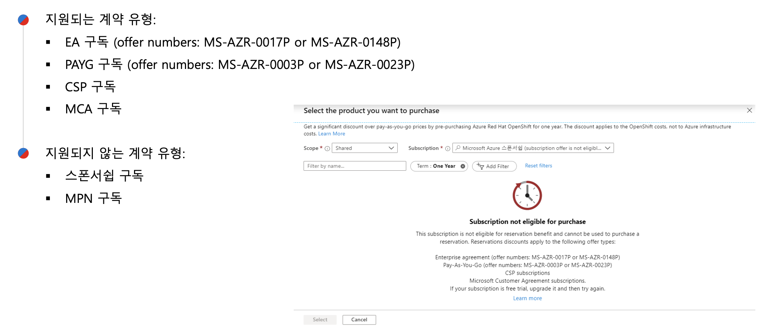Click the Subscription info icon

448,148
